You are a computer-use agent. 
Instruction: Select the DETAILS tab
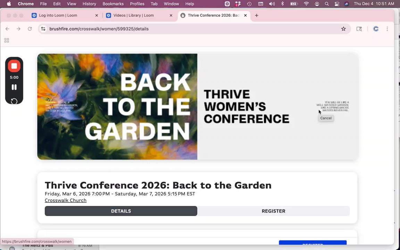tap(121, 211)
